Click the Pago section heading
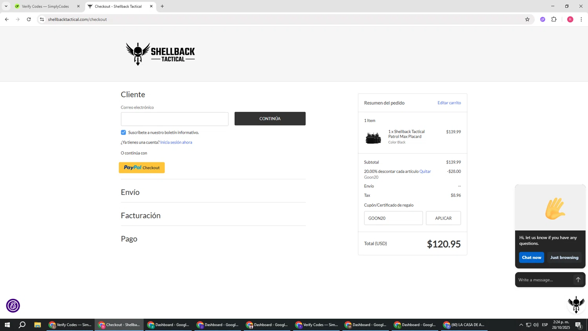 point(129,239)
